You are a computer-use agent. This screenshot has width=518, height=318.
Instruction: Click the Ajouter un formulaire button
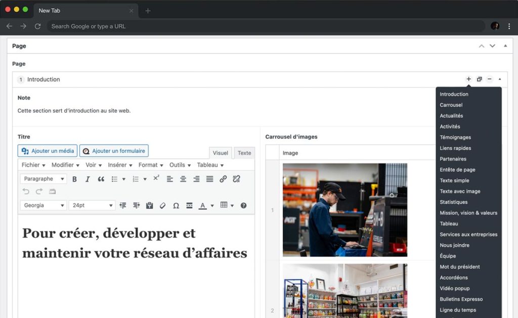pyautogui.click(x=114, y=151)
